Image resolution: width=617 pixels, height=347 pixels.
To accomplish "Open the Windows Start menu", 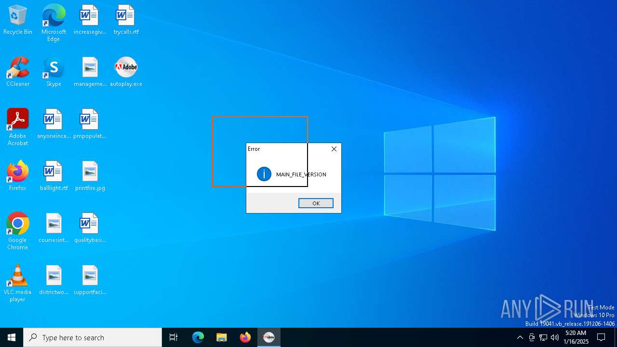I will point(12,337).
